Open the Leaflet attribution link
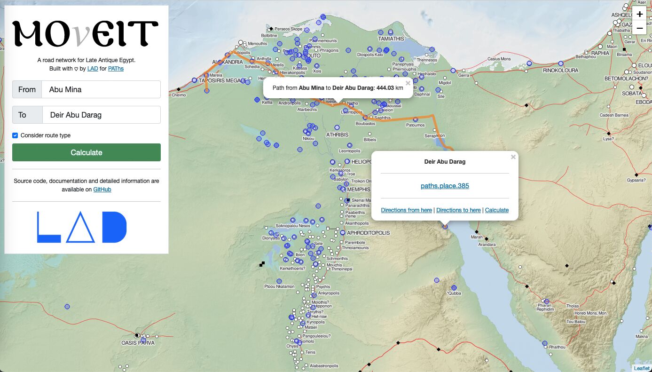Image resolution: width=652 pixels, height=372 pixels. tap(641, 368)
